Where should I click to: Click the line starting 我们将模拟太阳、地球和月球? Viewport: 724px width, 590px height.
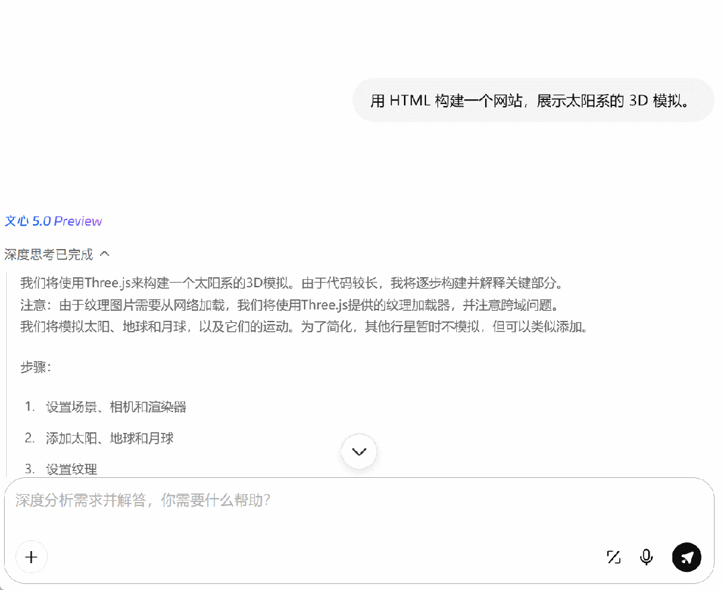[304, 327]
